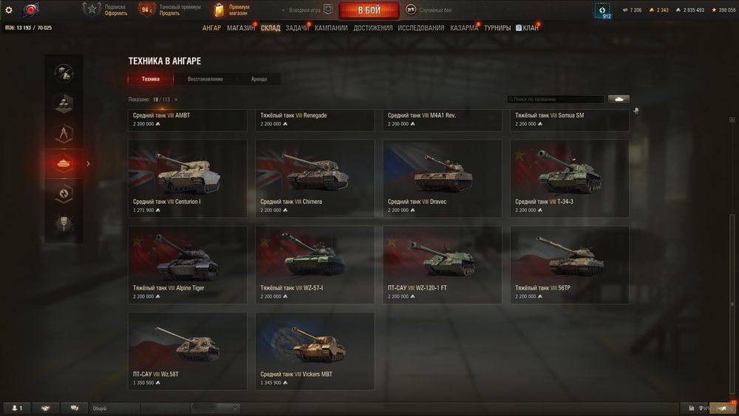Open the paint brush customization sidebar section
Image resolution: width=739 pixels, height=416 pixels.
click(64, 223)
